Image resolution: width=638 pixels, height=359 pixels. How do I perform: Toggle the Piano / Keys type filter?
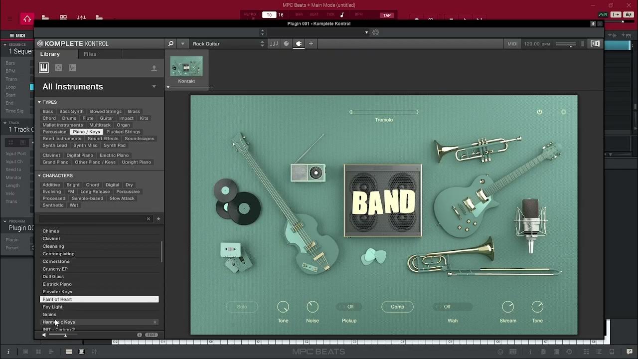pos(86,132)
